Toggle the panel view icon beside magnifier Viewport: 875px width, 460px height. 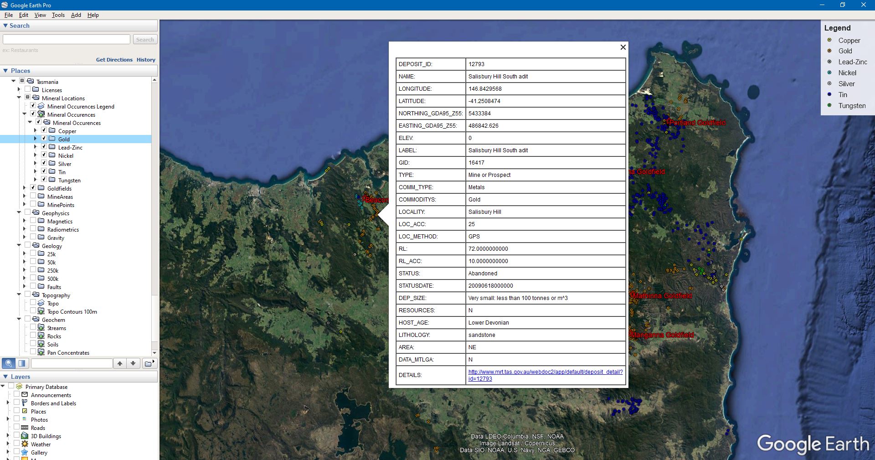click(x=22, y=363)
